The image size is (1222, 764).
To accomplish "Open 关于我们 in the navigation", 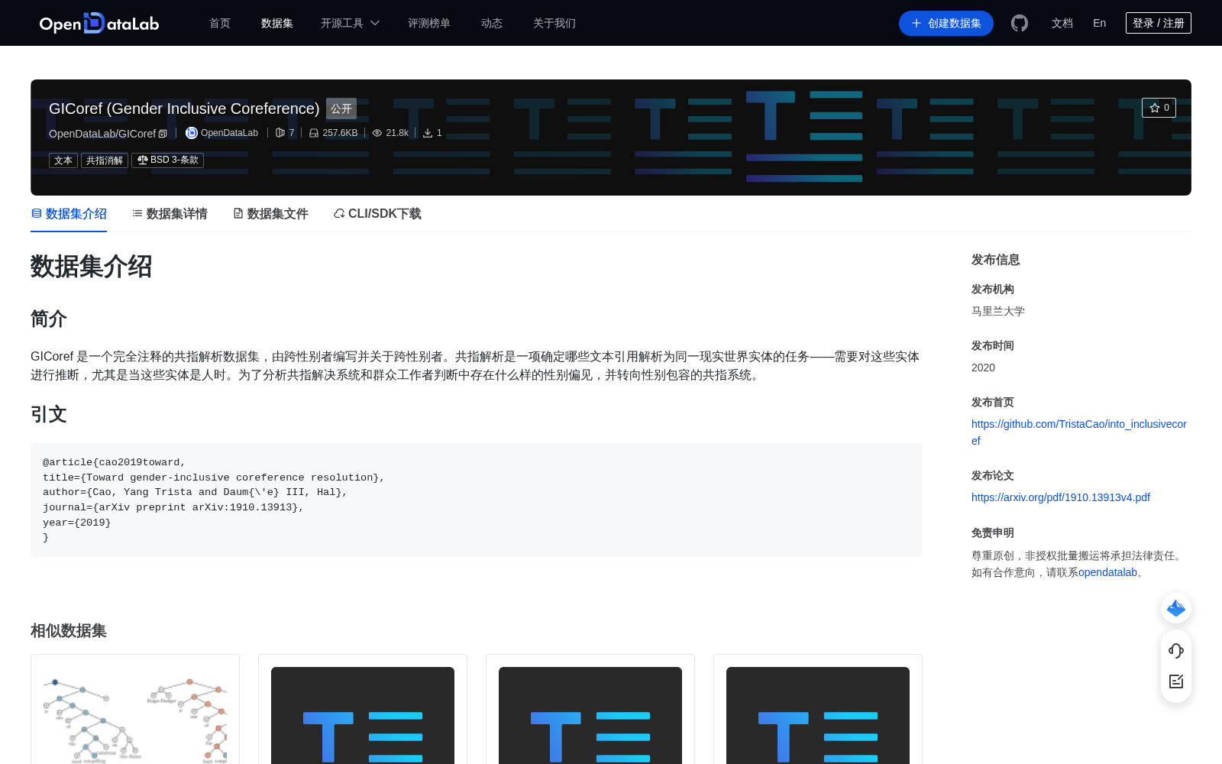I will click(554, 23).
